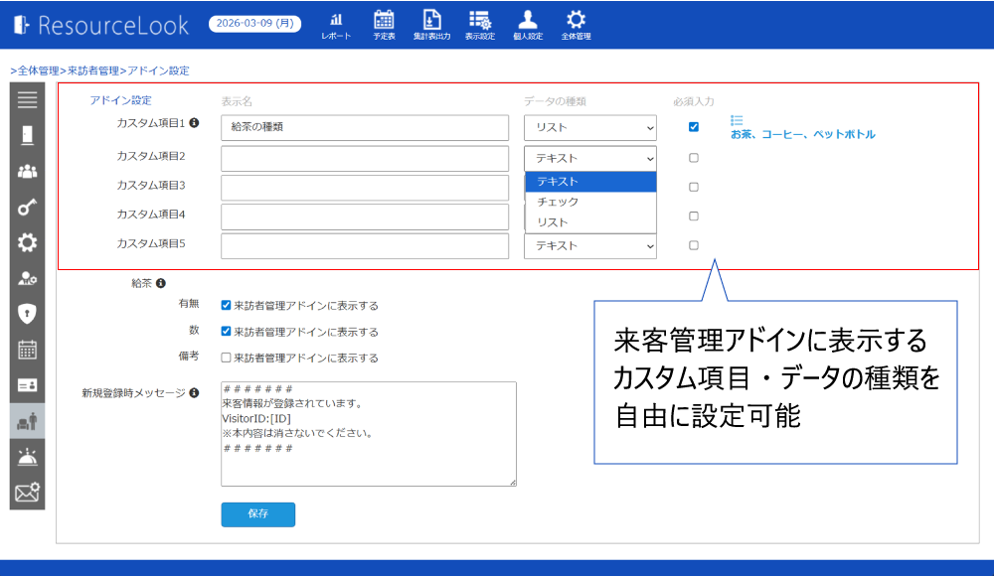Uncheck 必須入力 checkbox for カスタム項目1

(x=694, y=127)
